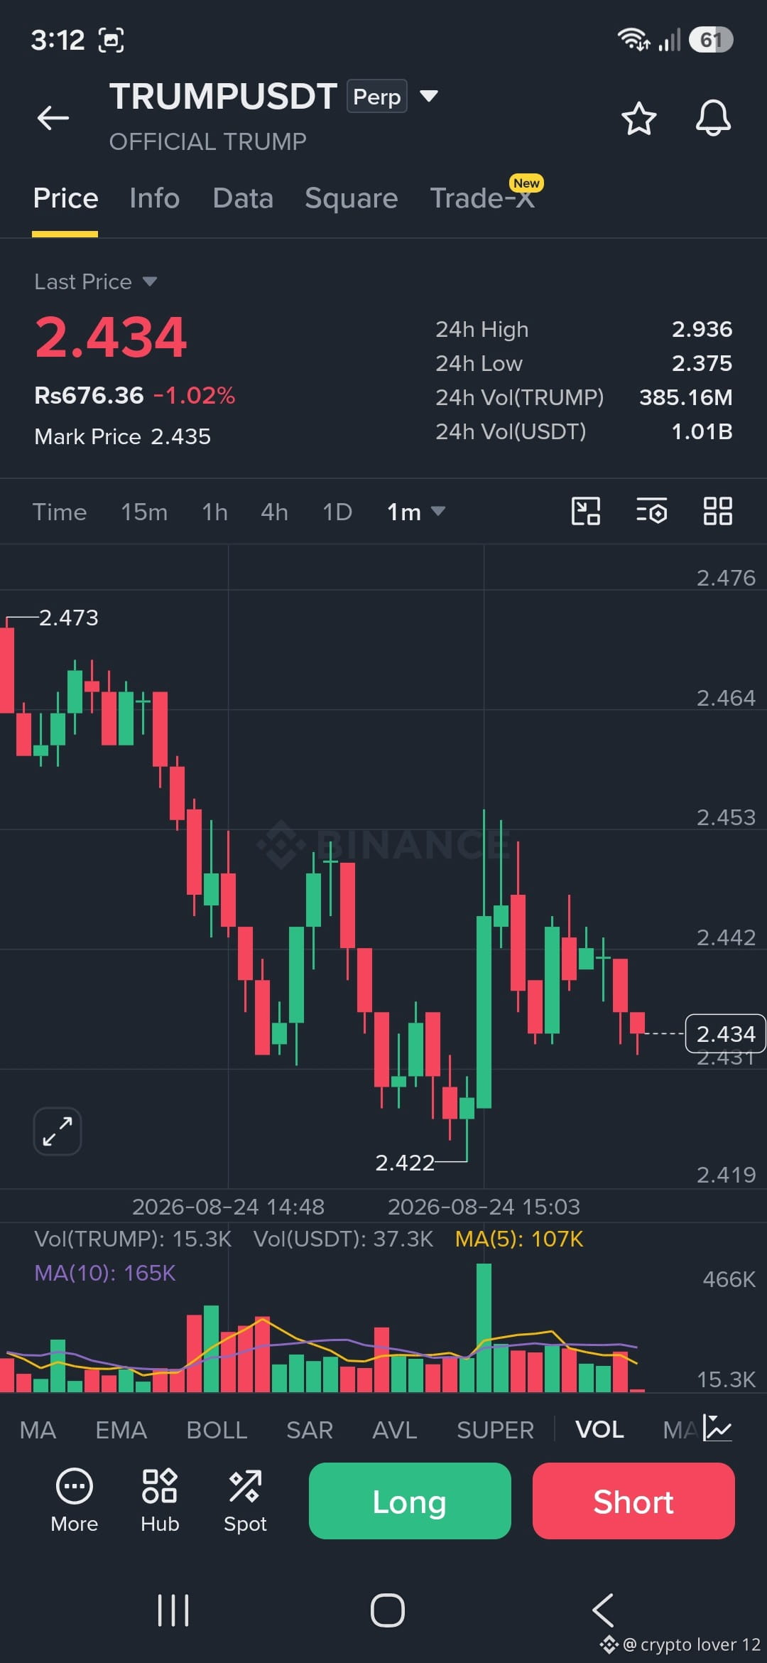The width and height of the screenshot is (767, 1663).
Task: Toggle the SAR indicator
Action: click(x=310, y=1430)
